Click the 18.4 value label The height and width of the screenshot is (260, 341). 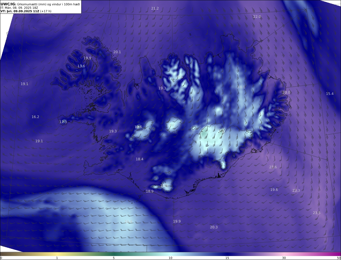(x=140, y=159)
